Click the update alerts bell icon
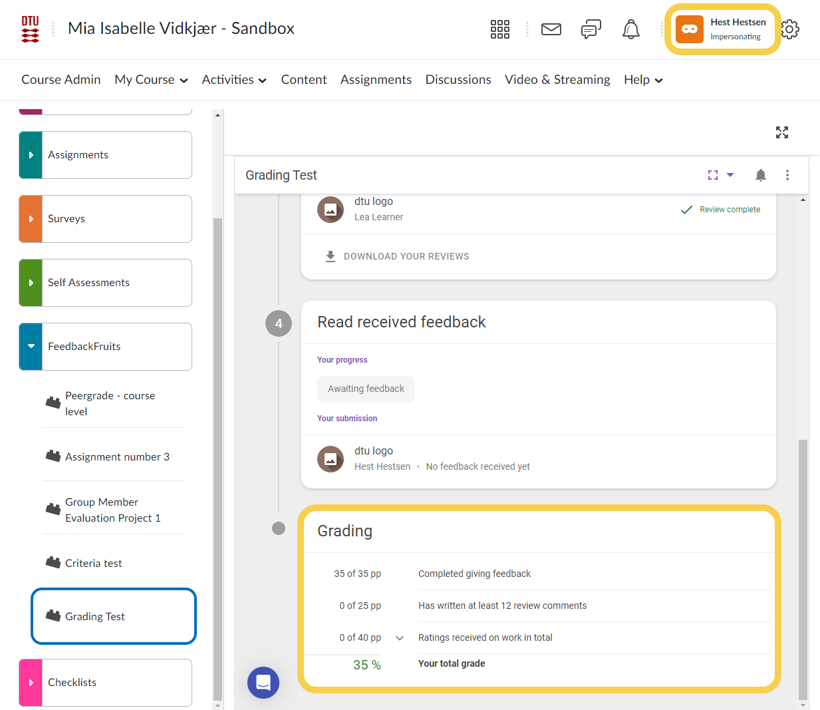820x710 pixels. pos(630,29)
